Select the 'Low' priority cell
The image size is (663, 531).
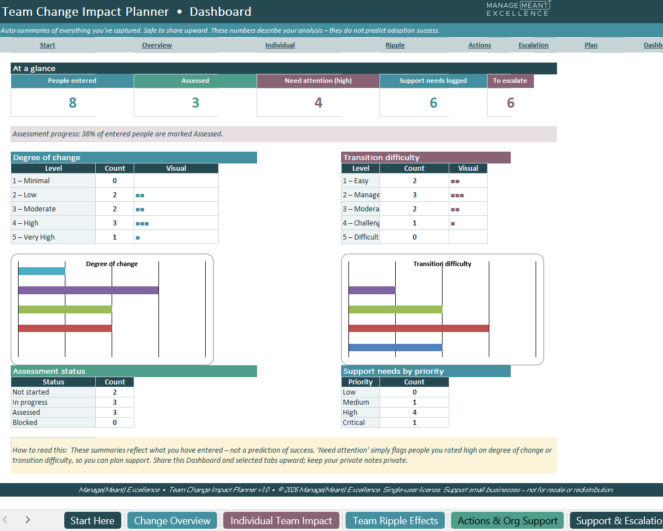pos(361,392)
